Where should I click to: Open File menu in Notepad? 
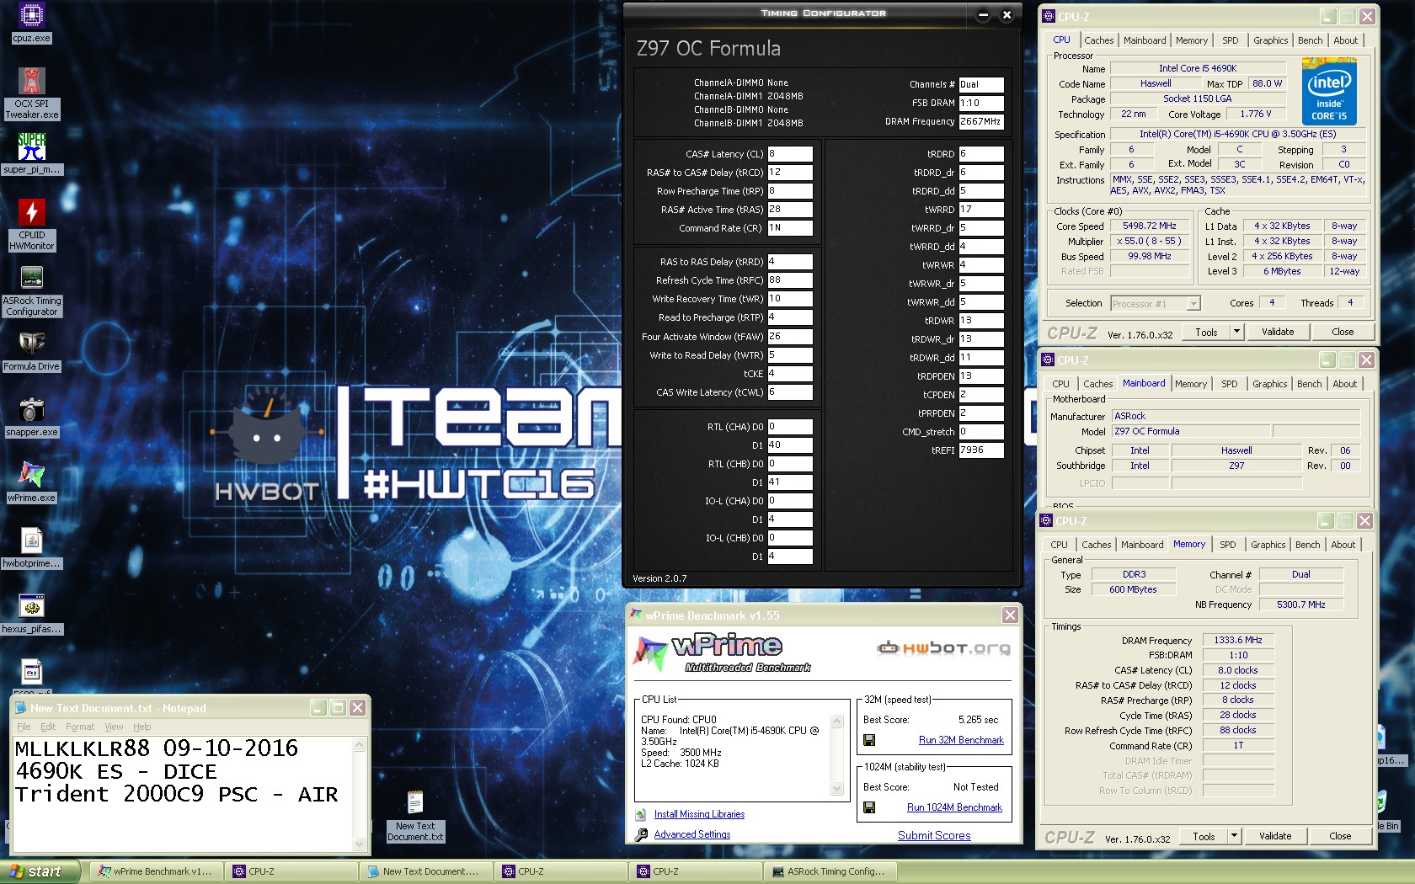click(x=24, y=727)
